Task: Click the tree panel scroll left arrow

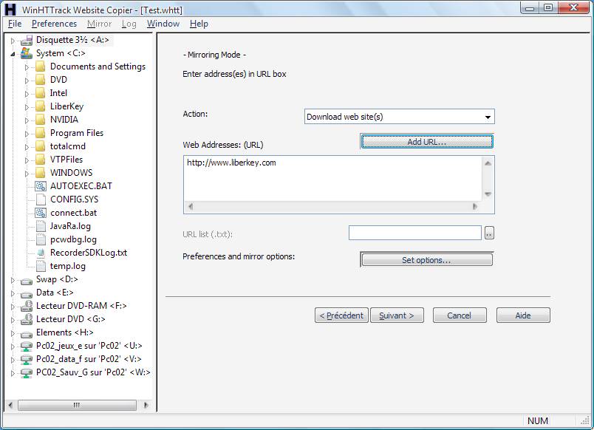Action: tap(10, 405)
